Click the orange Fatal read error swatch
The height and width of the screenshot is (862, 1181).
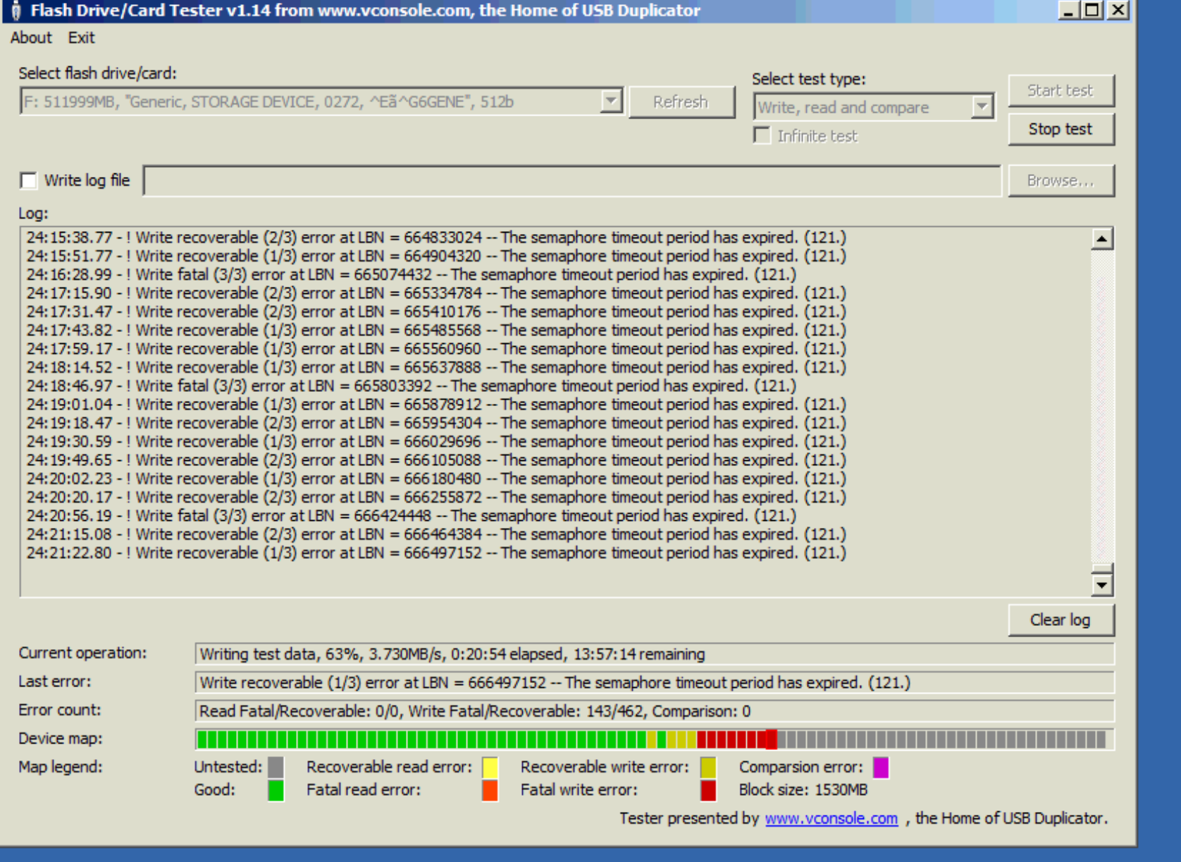(490, 790)
